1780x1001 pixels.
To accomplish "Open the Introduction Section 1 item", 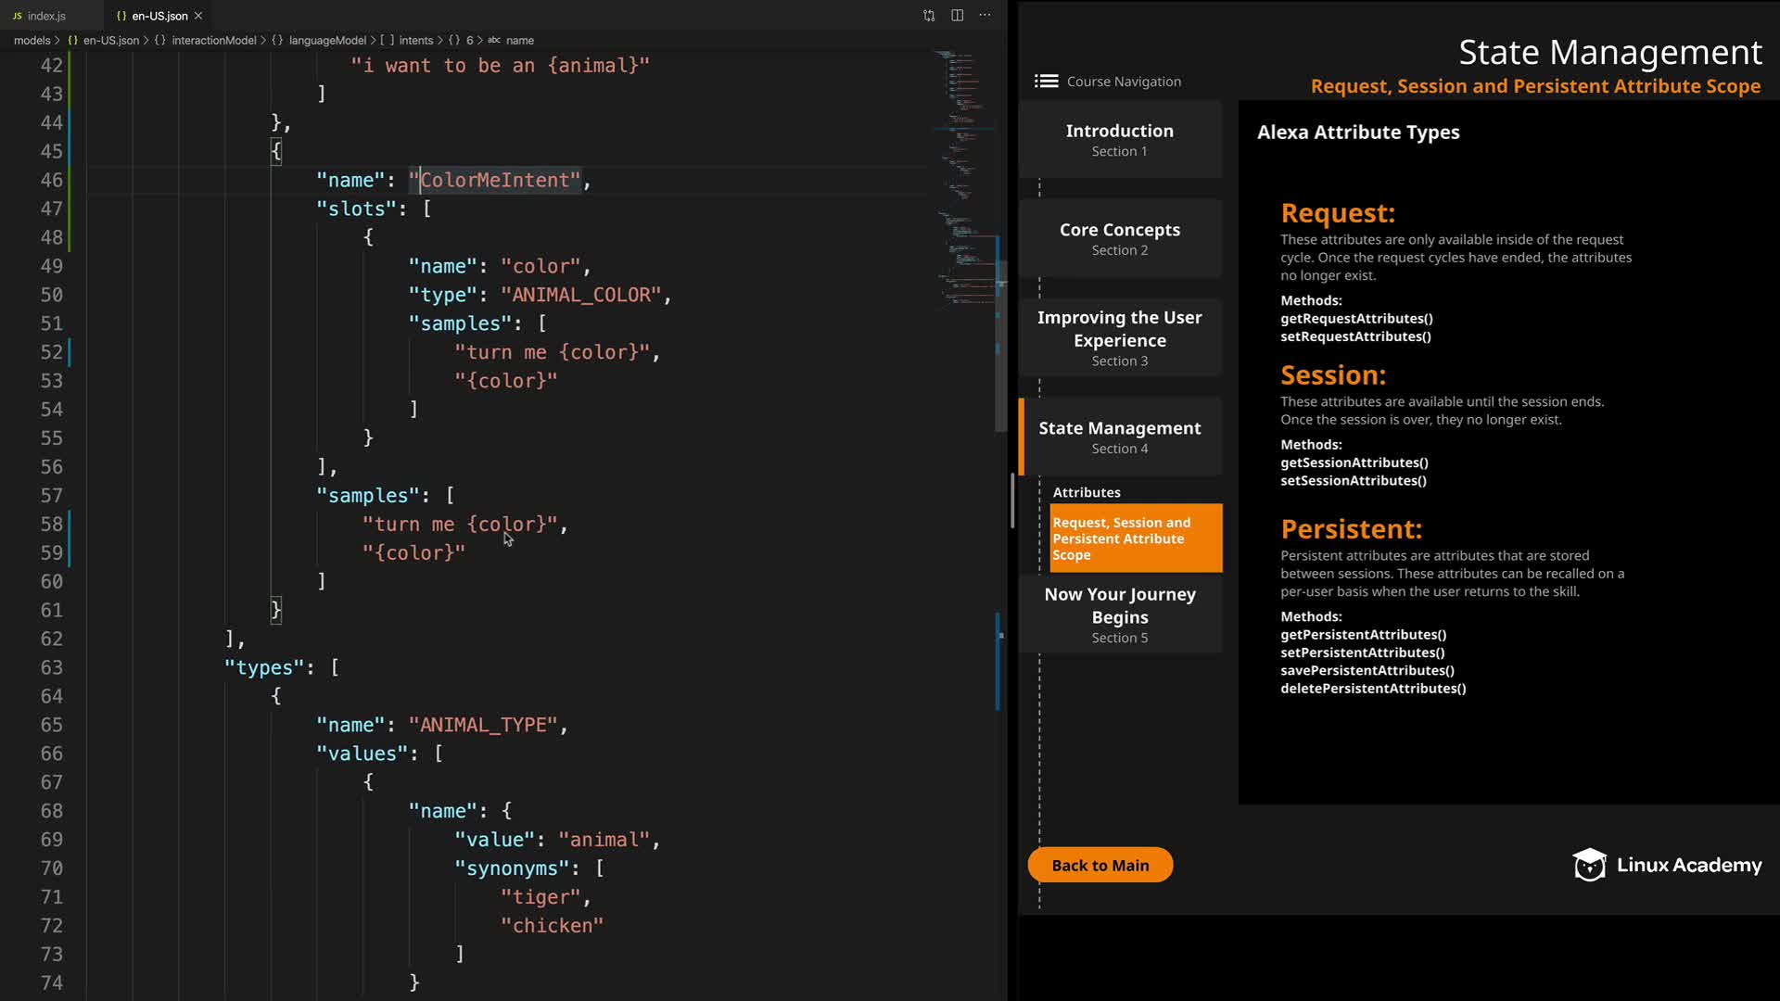I will pos(1119,140).
